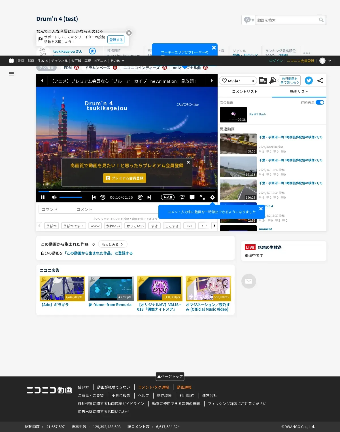This screenshot has height=432, width=340.
Task: Click the ログイン link
Action: click(x=276, y=61)
